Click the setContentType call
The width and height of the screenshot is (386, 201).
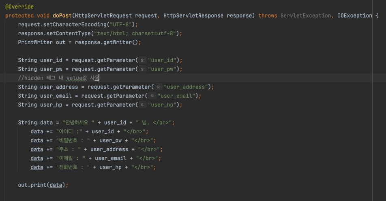(69, 33)
